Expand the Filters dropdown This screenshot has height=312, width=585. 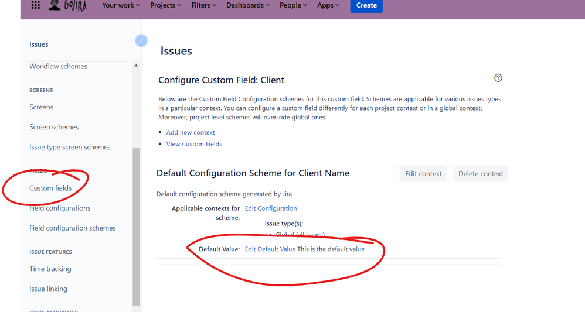pyautogui.click(x=204, y=5)
